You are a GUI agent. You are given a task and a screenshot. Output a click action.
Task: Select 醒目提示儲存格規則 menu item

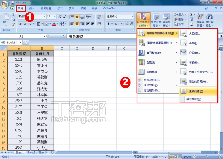pyautogui.click(x=158, y=33)
